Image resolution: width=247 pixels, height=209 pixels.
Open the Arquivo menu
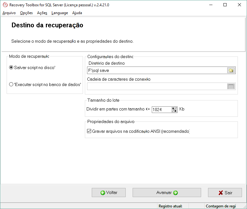tap(9, 13)
